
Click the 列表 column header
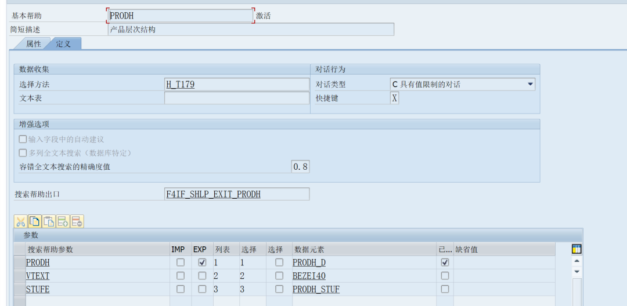pyautogui.click(x=226, y=249)
